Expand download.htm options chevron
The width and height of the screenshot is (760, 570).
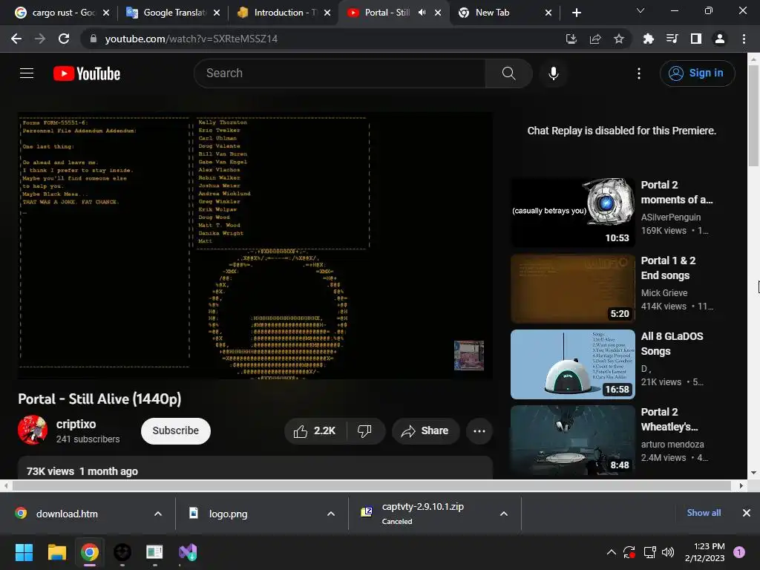click(158, 514)
